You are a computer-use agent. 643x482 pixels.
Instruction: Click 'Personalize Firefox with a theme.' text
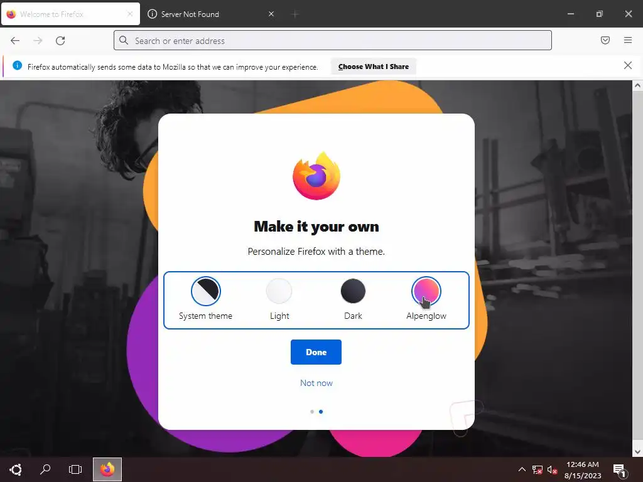point(316,251)
